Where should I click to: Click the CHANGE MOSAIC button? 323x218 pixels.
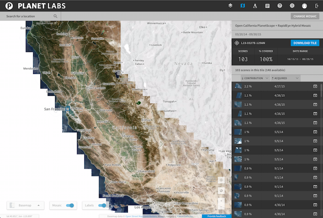point(305,16)
